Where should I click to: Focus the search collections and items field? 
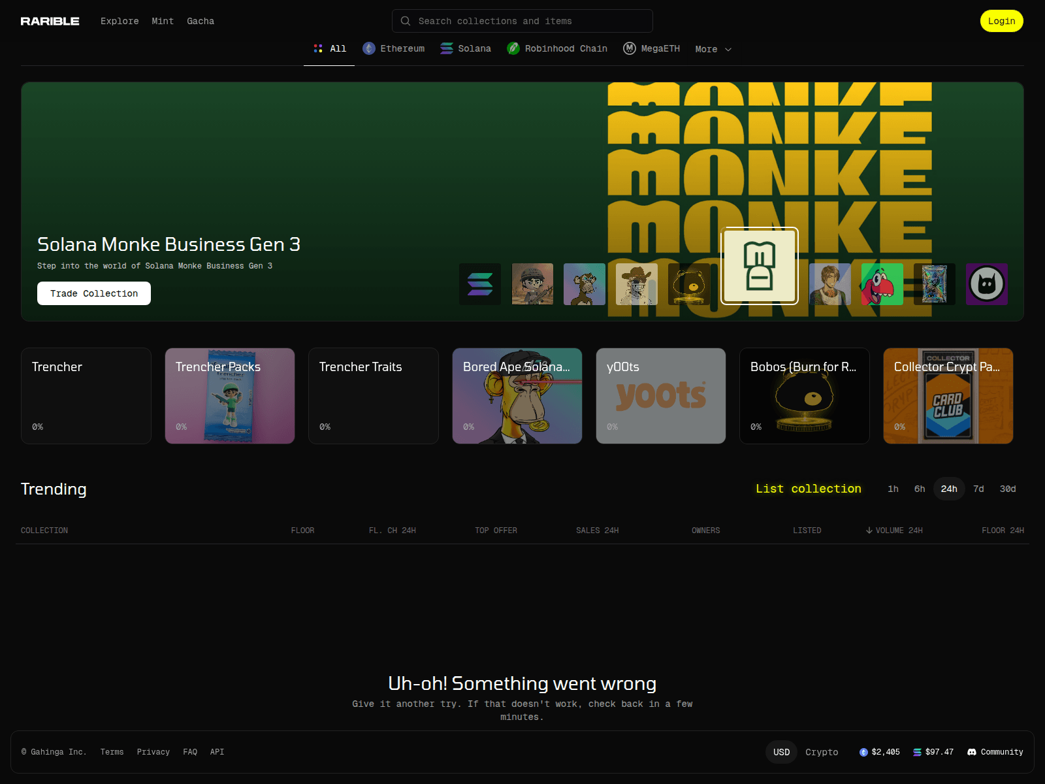pos(522,21)
